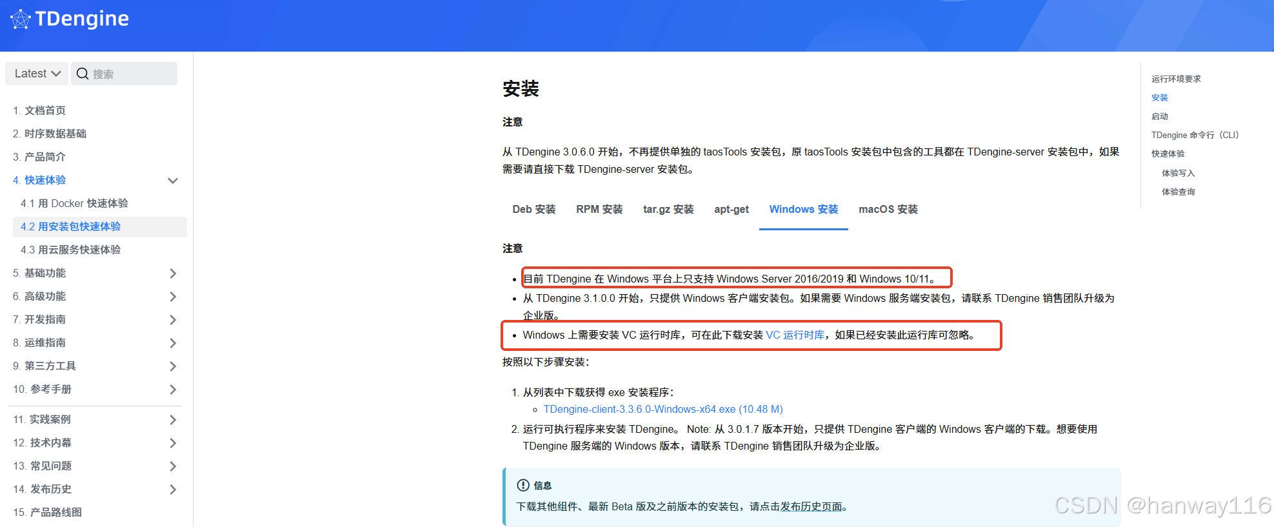
Task: Expand the 参考手册 chevron
Action: click(173, 390)
